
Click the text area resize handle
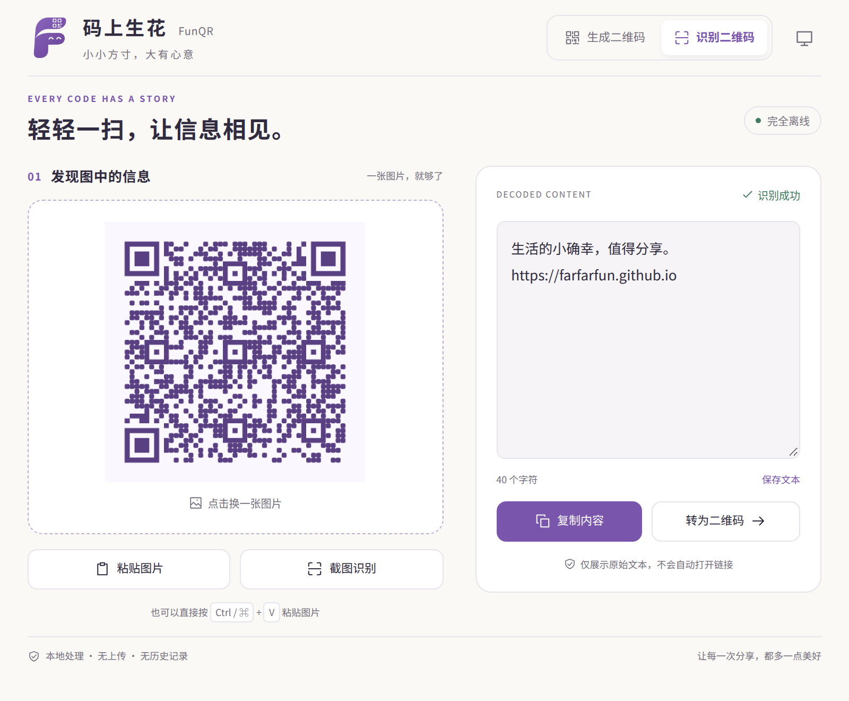pos(793,452)
